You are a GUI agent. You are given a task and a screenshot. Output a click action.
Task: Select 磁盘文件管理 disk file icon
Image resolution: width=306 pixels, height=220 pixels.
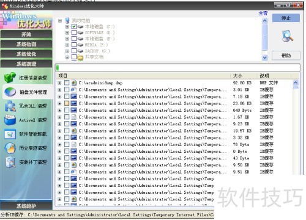10,92
